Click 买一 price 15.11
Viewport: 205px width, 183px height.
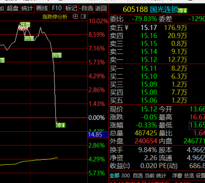pos(149,68)
